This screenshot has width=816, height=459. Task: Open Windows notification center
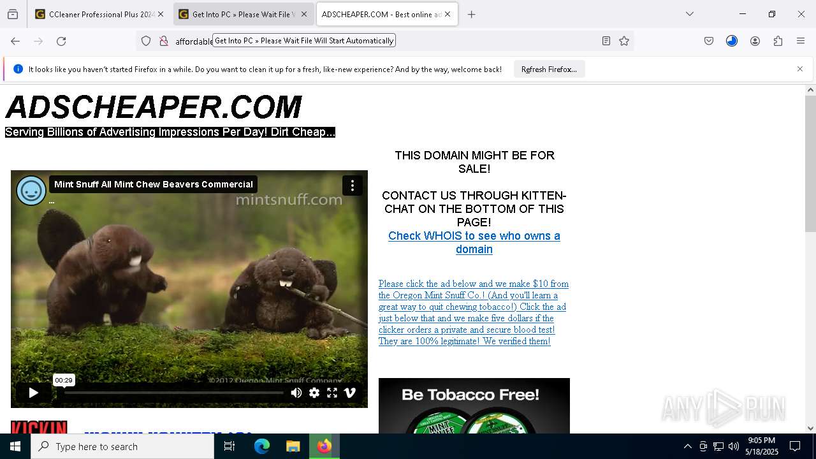pos(795,446)
